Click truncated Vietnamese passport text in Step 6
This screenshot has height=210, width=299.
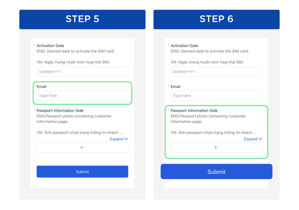213,133
